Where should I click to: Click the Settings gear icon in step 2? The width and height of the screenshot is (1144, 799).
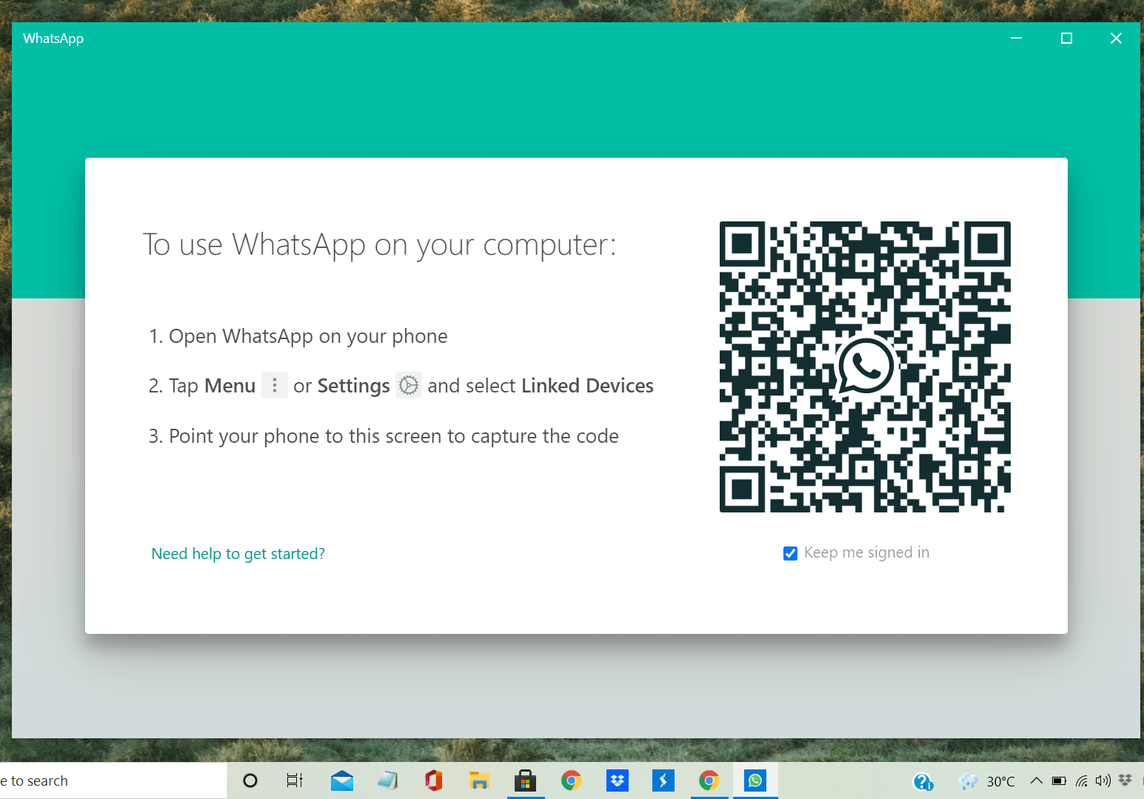pos(409,385)
